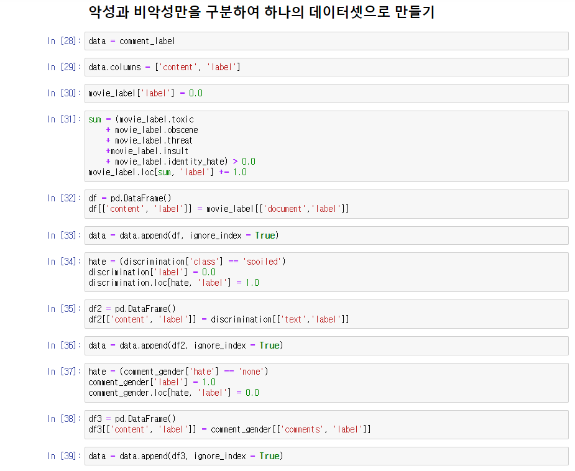Click the line '+ movie_label.obscene'
The height and width of the screenshot is (471, 575).
[x=152, y=130]
